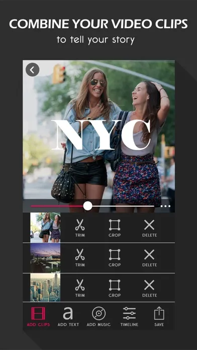Crop the sunset waterfront clip
Image resolution: width=197 pixels, height=350 pixels.
point(115,257)
